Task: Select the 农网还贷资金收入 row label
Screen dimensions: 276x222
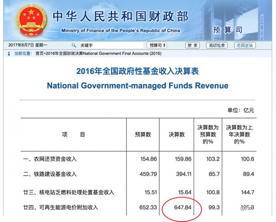Action: coord(51,159)
